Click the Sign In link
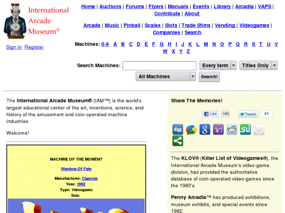285x213 pixels. pyautogui.click(x=14, y=47)
